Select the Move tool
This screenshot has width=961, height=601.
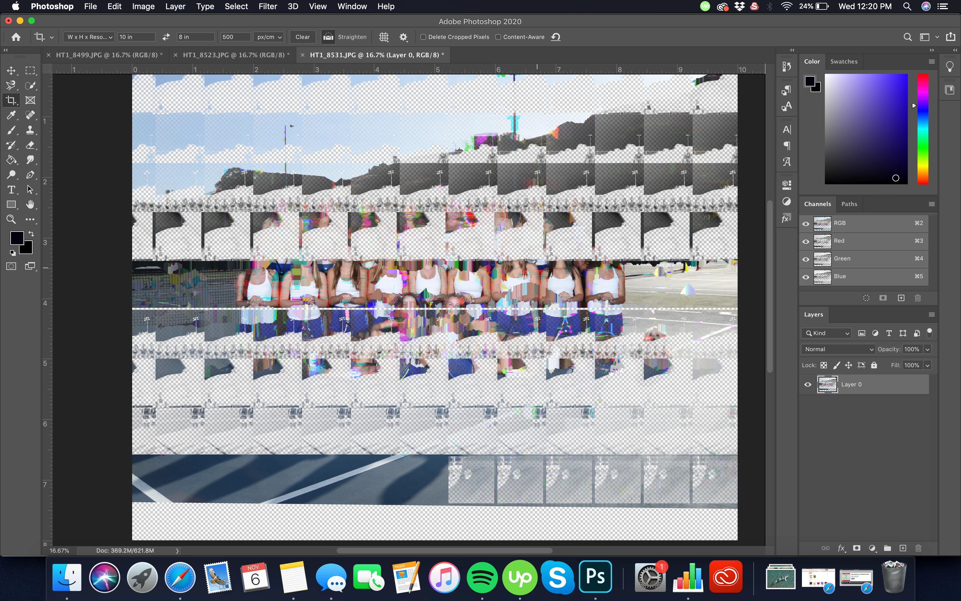[11, 71]
